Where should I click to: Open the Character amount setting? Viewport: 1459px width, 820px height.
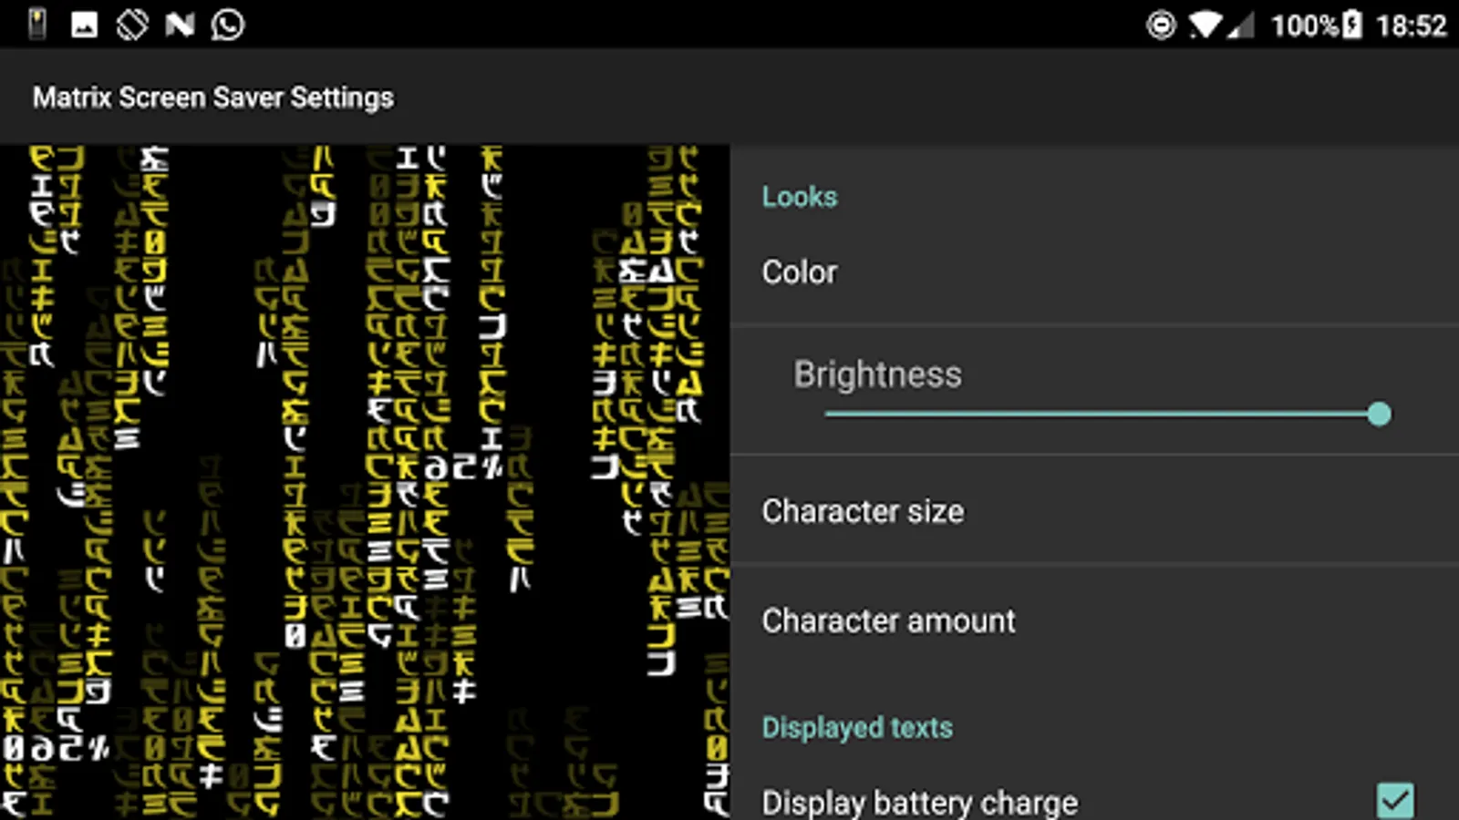1094,620
